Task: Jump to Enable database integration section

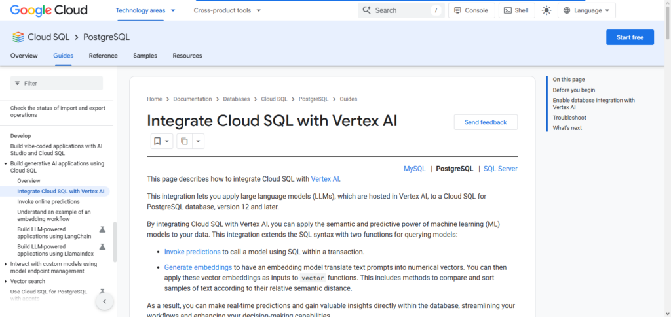Action: (594, 104)
